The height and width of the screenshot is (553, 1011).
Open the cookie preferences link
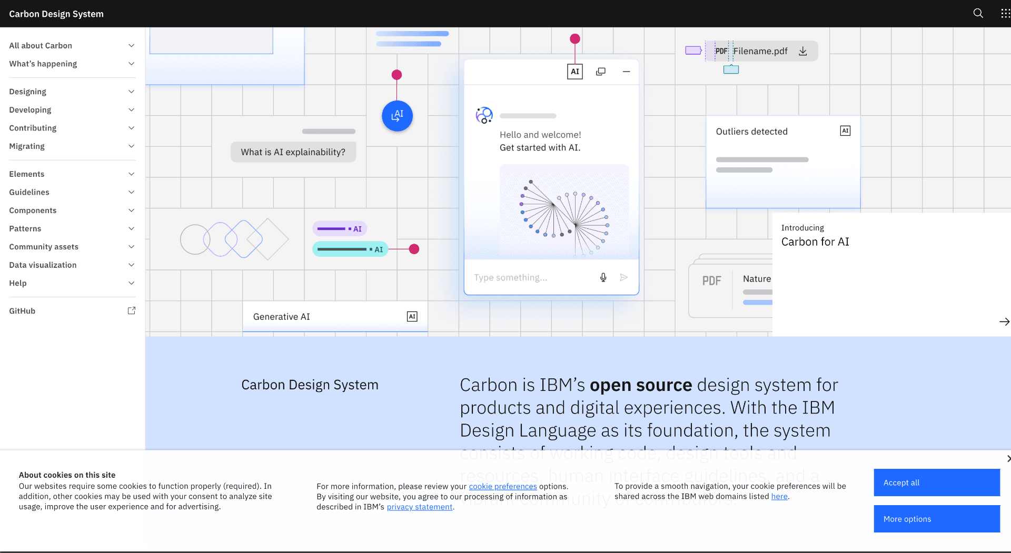503,486
